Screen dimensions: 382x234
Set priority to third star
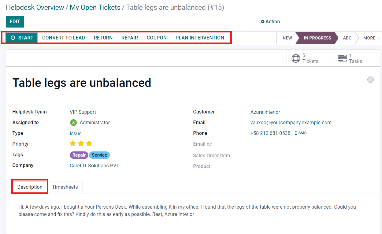89,143
